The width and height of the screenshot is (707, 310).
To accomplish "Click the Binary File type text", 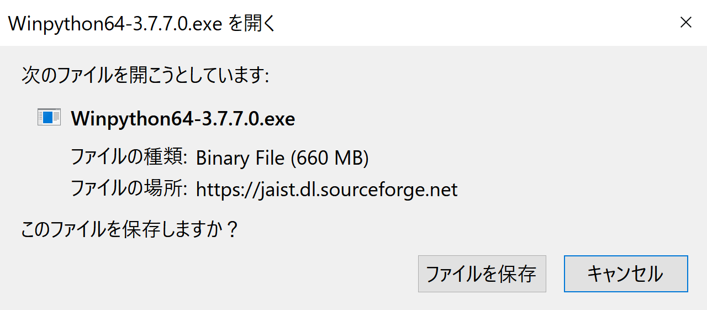I will 240,159.
